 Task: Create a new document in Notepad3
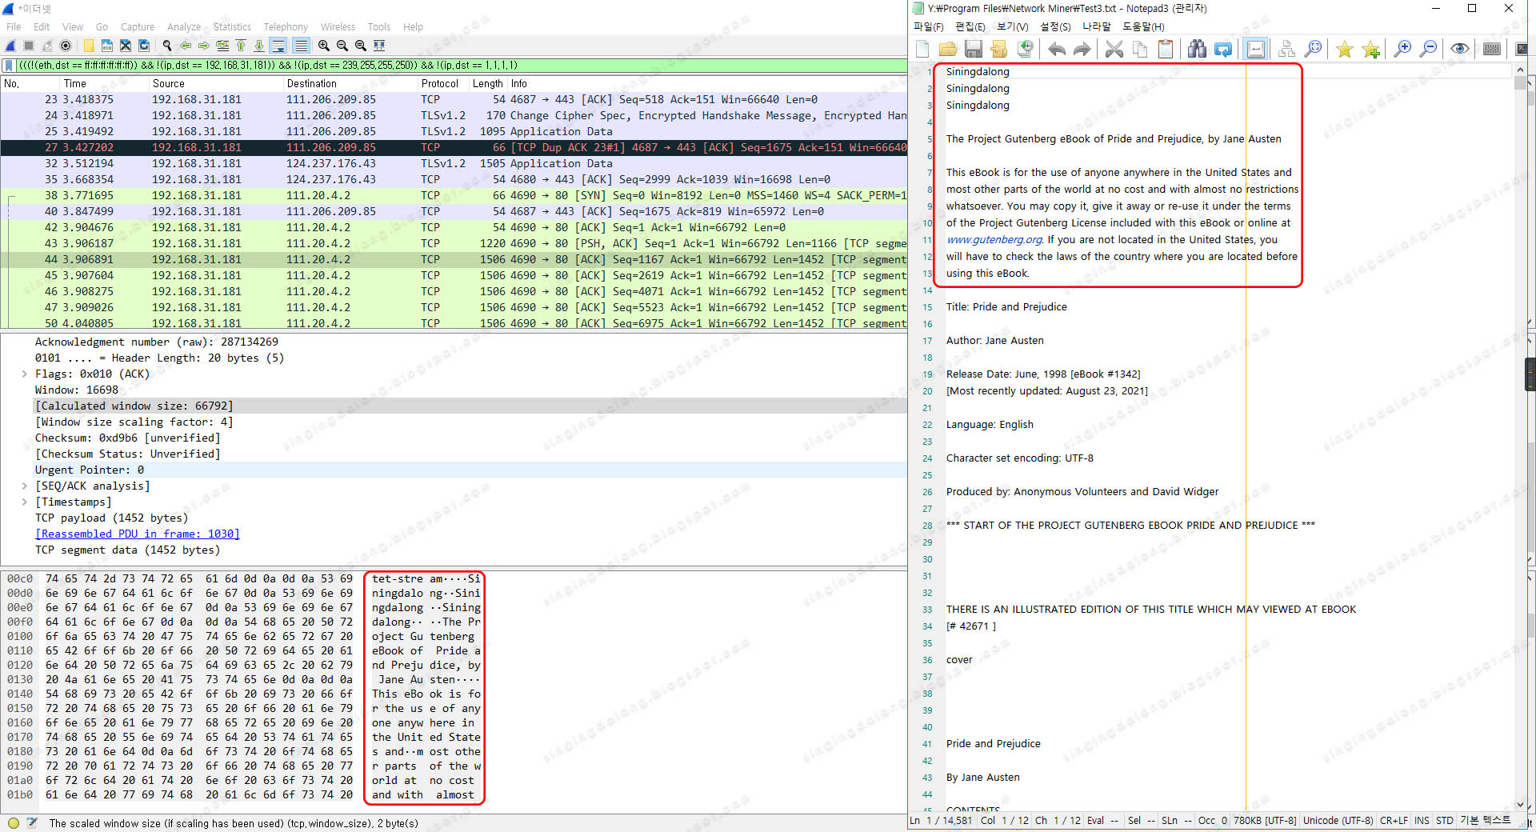(922, 49)
